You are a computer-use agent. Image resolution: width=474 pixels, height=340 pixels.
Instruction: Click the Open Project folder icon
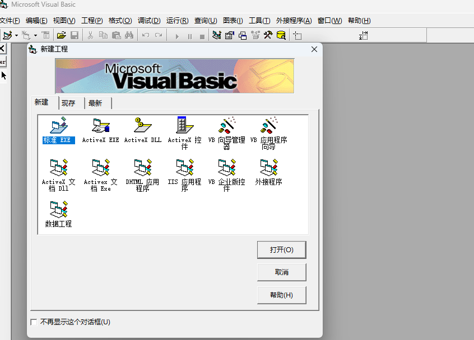tap(62, 36)
